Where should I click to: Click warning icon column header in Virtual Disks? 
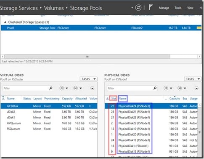click(3, 98)
